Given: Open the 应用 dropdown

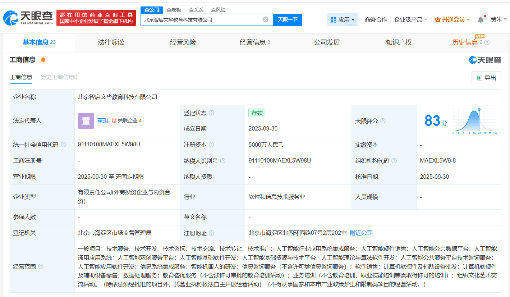Looking at the screenshot, I should coord(342,19).
